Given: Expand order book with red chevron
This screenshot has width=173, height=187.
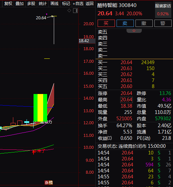Looking at the screenshot, I should coord(134,31).
